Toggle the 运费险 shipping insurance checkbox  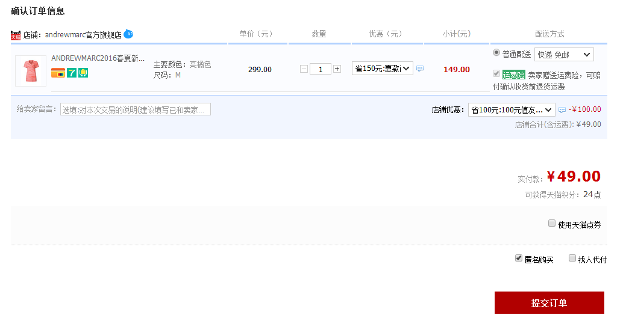496,74
